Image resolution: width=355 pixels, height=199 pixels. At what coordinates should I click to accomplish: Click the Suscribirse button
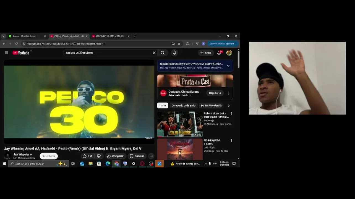49,156
